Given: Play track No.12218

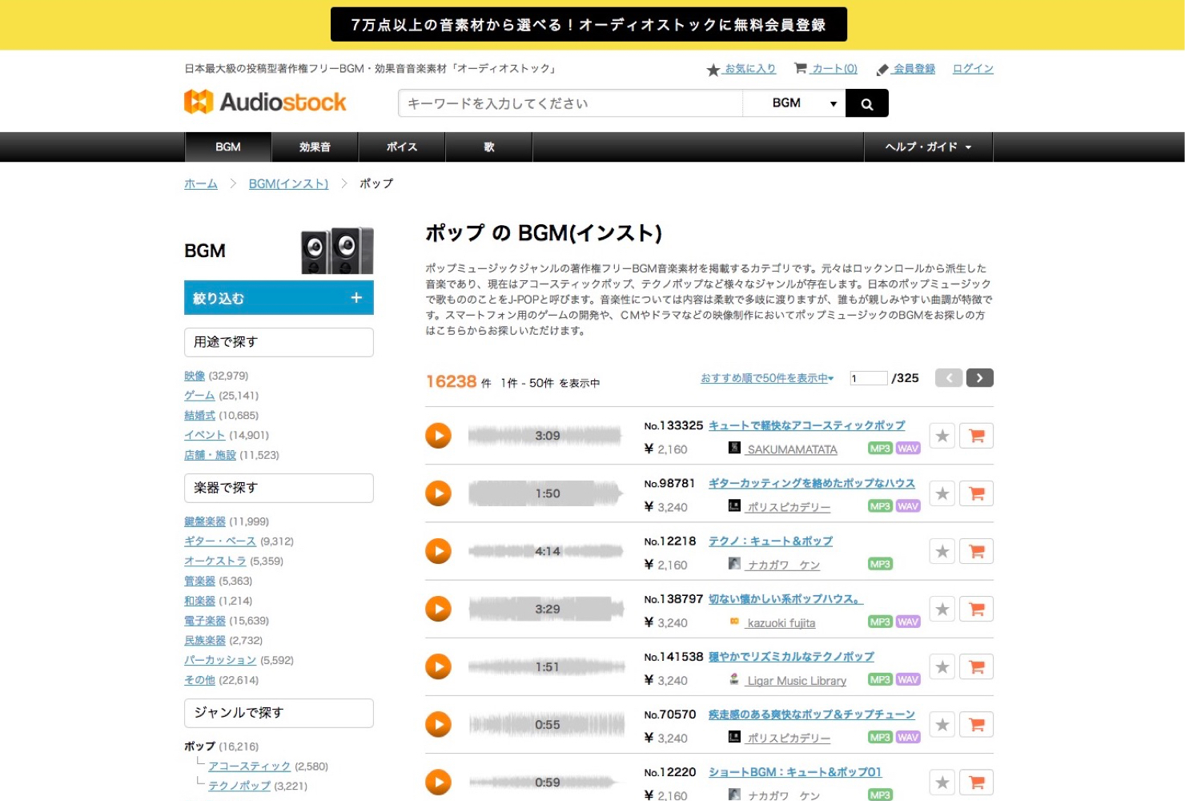Looking at the screenshot, I should click(x=438, y=551).
